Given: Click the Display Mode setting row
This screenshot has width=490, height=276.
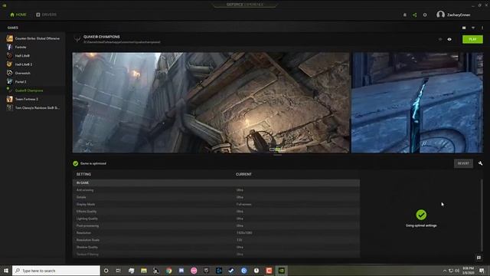Looking at the screenshot, I should pos(216,205).
